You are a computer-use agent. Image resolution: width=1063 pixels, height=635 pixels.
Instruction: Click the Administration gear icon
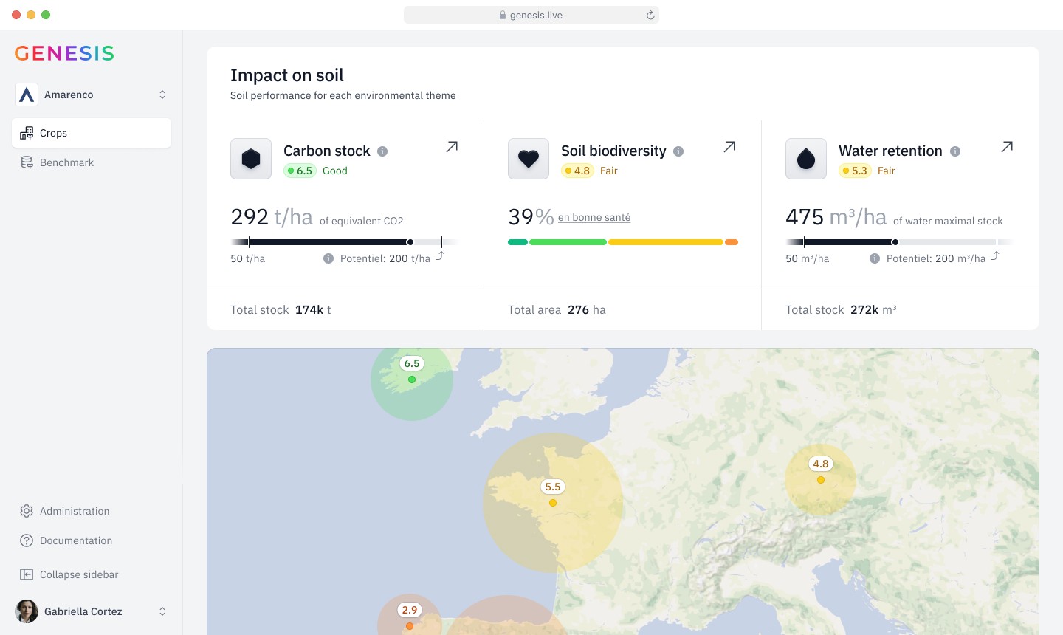click(27, 511)
